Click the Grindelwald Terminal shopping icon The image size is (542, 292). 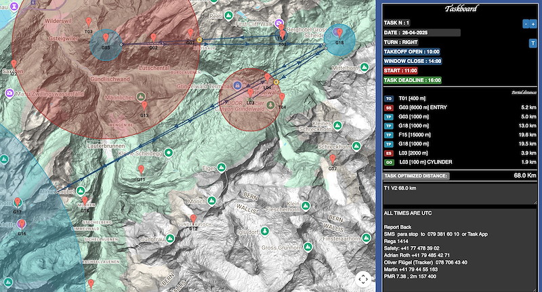pos(237,85)
